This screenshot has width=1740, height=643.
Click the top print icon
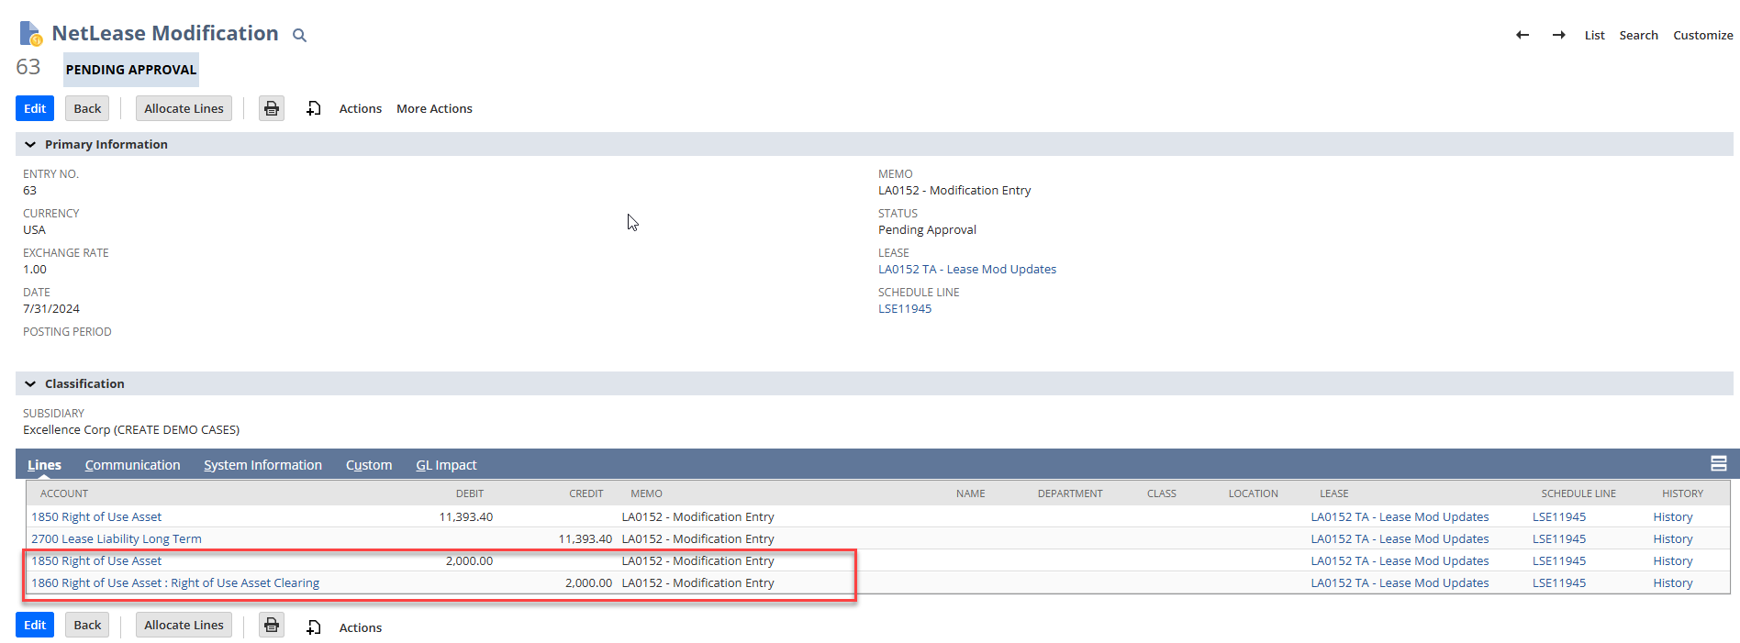(272, 108)
